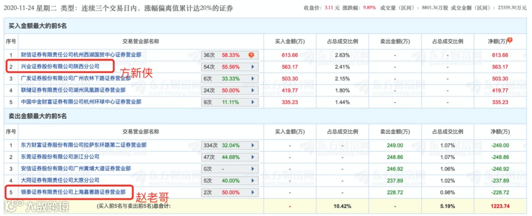532x216 pixels.
Task: Click the 买入金额(万) header in the buy table
Action: 290,41
